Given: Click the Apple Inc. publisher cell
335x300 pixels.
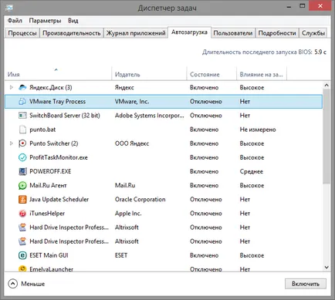Looking at the screenshot, I should [128, 214].
